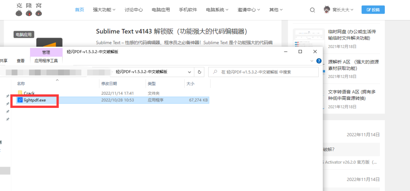Click the 2022/10/28 10:53 date cell
This screenshot has width=410, height=191.
(117, 100)
